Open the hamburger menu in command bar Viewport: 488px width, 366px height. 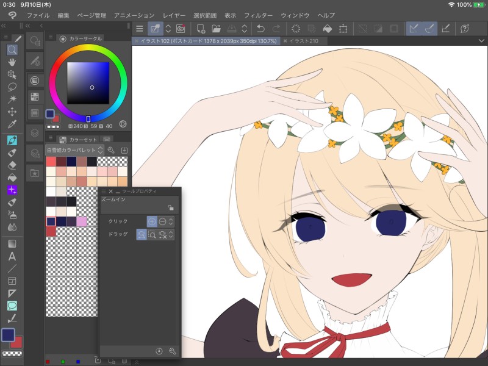coord(140,29)
